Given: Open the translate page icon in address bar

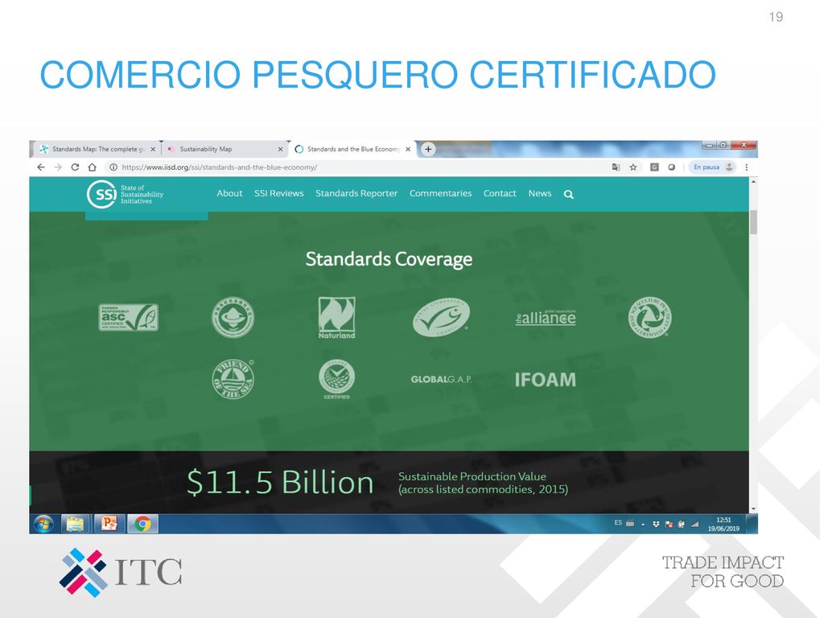Looking at the screenshot, I should 616,167.
